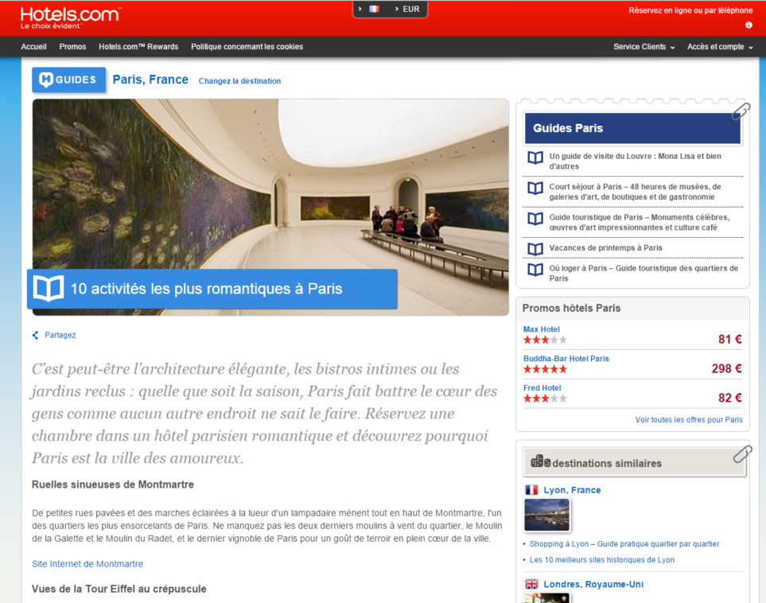The image size is (766, 603).
Task: Select Buddha-Bar Hotel Paris offer
Action: (566, 359)
